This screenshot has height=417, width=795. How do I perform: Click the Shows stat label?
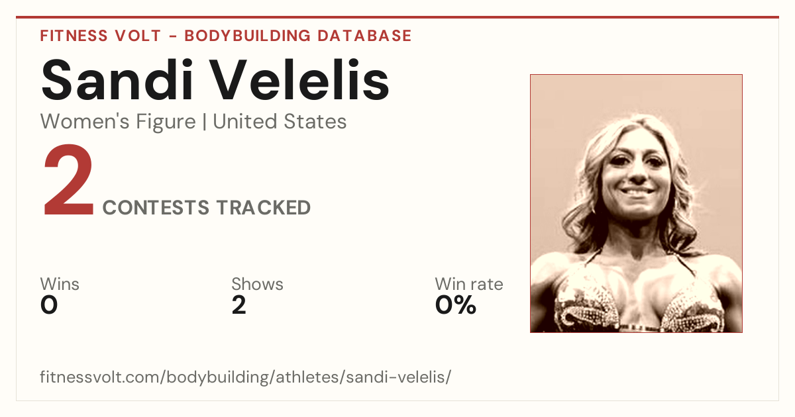257,285
